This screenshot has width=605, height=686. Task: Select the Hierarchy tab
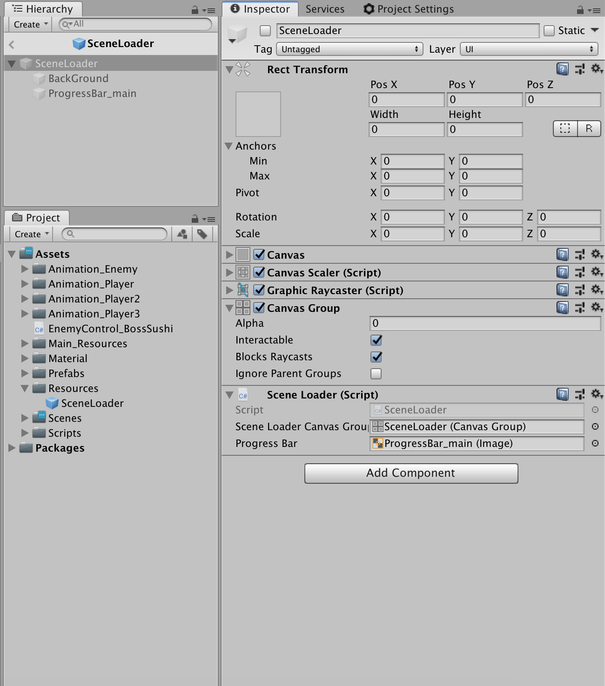click(x=43, y=9)
